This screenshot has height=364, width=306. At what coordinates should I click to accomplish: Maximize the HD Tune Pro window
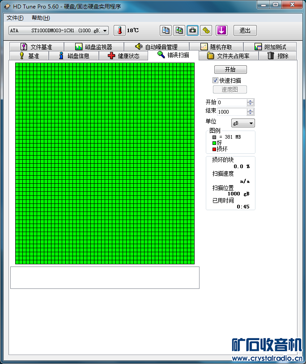click(x=276, y=4)
